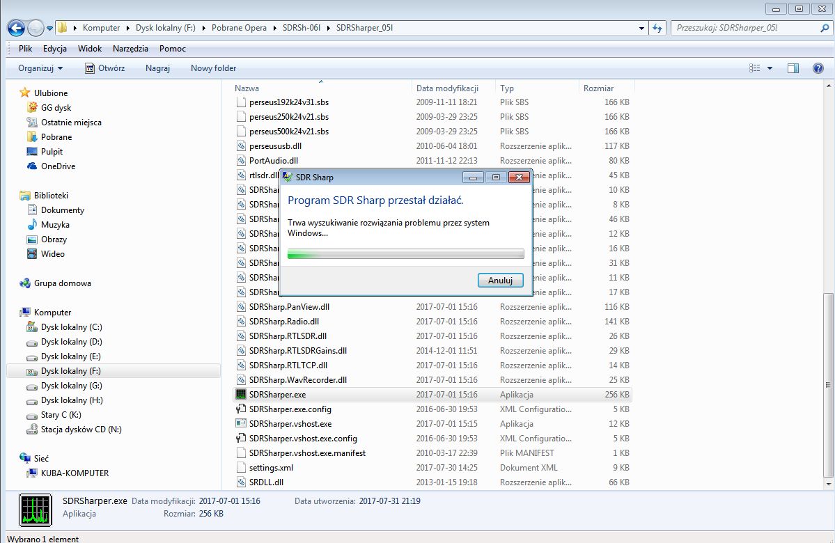Open the Widok menu

click(x=89, y=49)
